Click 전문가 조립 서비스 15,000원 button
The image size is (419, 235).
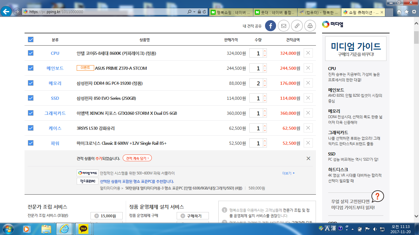coord(106,216)
